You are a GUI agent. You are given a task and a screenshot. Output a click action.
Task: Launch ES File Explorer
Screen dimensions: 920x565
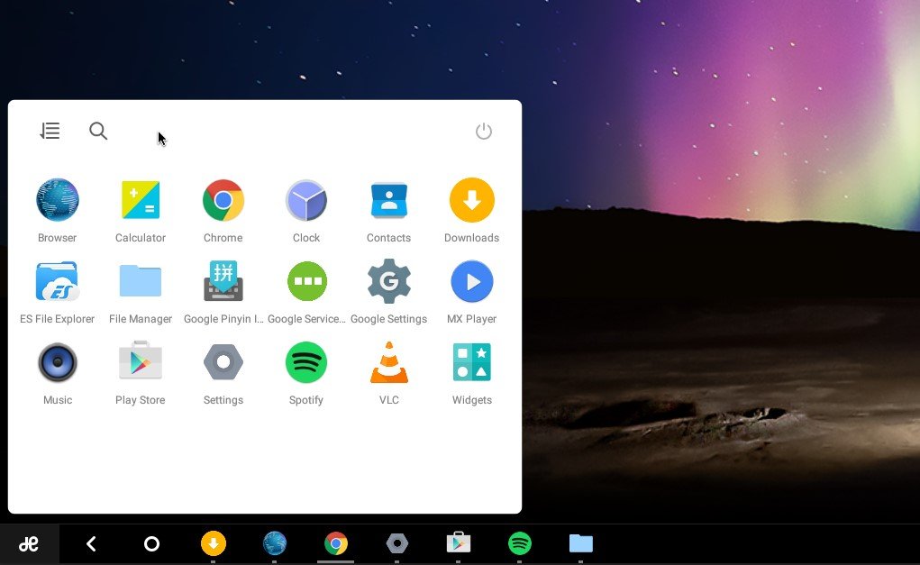click(57, 282)
